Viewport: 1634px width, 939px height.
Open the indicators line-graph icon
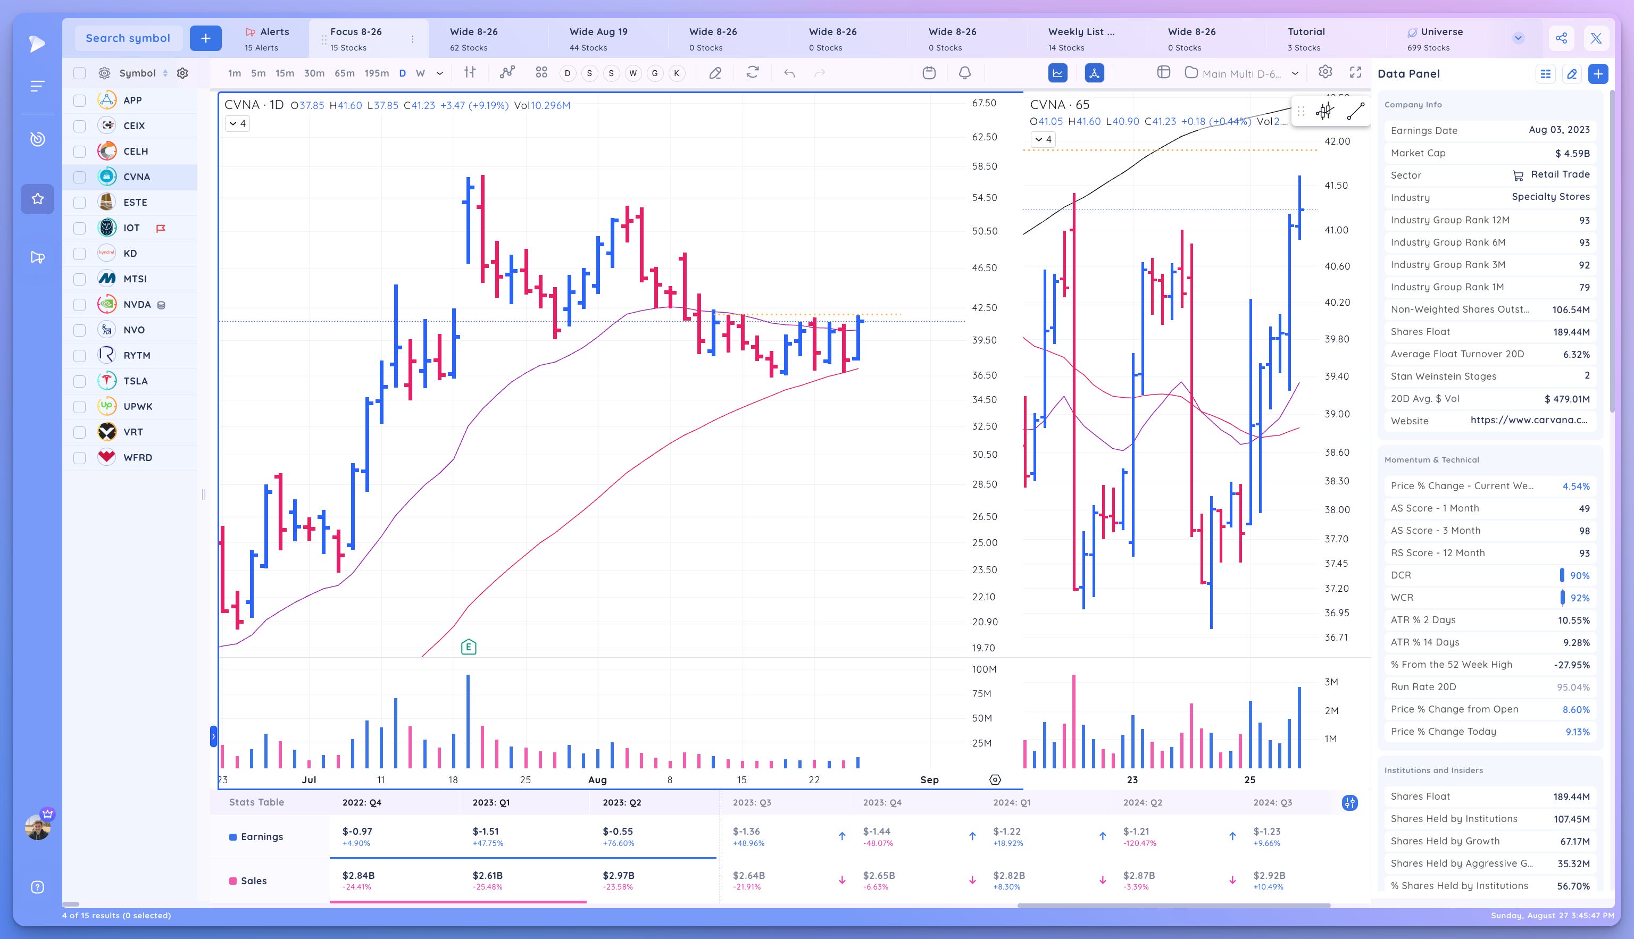(507, 73)
